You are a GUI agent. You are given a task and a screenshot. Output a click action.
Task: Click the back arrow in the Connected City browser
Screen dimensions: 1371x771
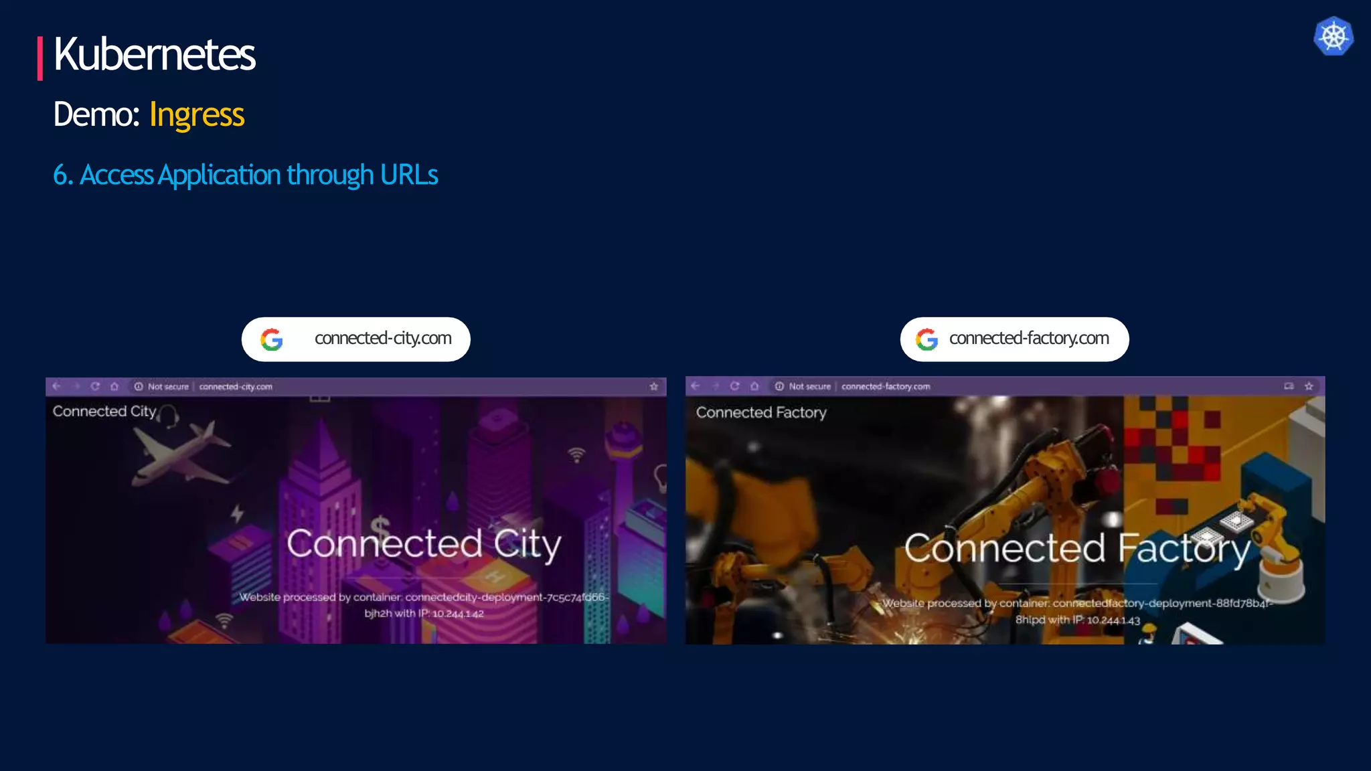[57, 386]
